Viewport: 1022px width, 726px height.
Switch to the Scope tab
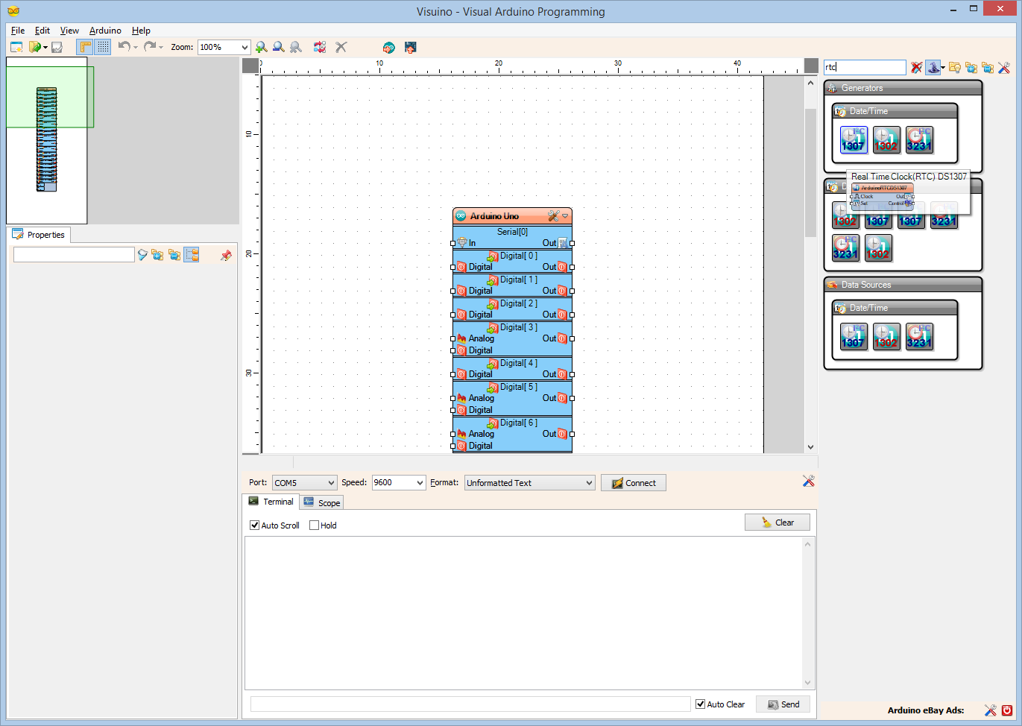click(x=321, y=502)
